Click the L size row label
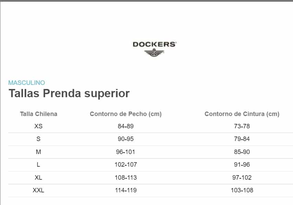Viewport: 293px width, 205px height. pyautogui.click(x=38, y=165)
